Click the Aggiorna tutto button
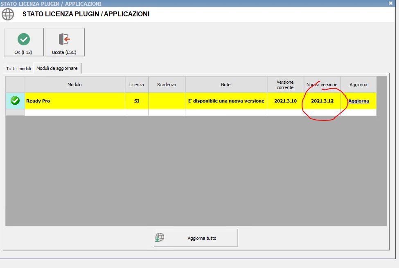Viewport: 399px width, 268px height. pyautogui.click(x=196, y=238)
